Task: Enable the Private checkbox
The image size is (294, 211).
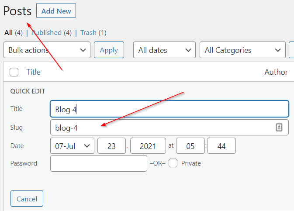Action: 173,163
